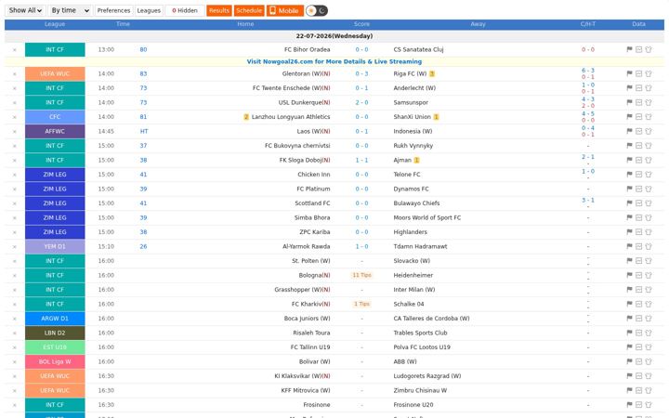Screen dimensions: 669x418
Task: Open the 11 Tips link for Bologna
Action: coord(361,275)
